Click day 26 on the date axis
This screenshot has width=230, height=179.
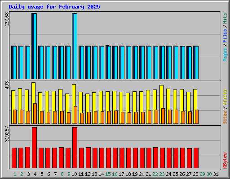point(182,174)
